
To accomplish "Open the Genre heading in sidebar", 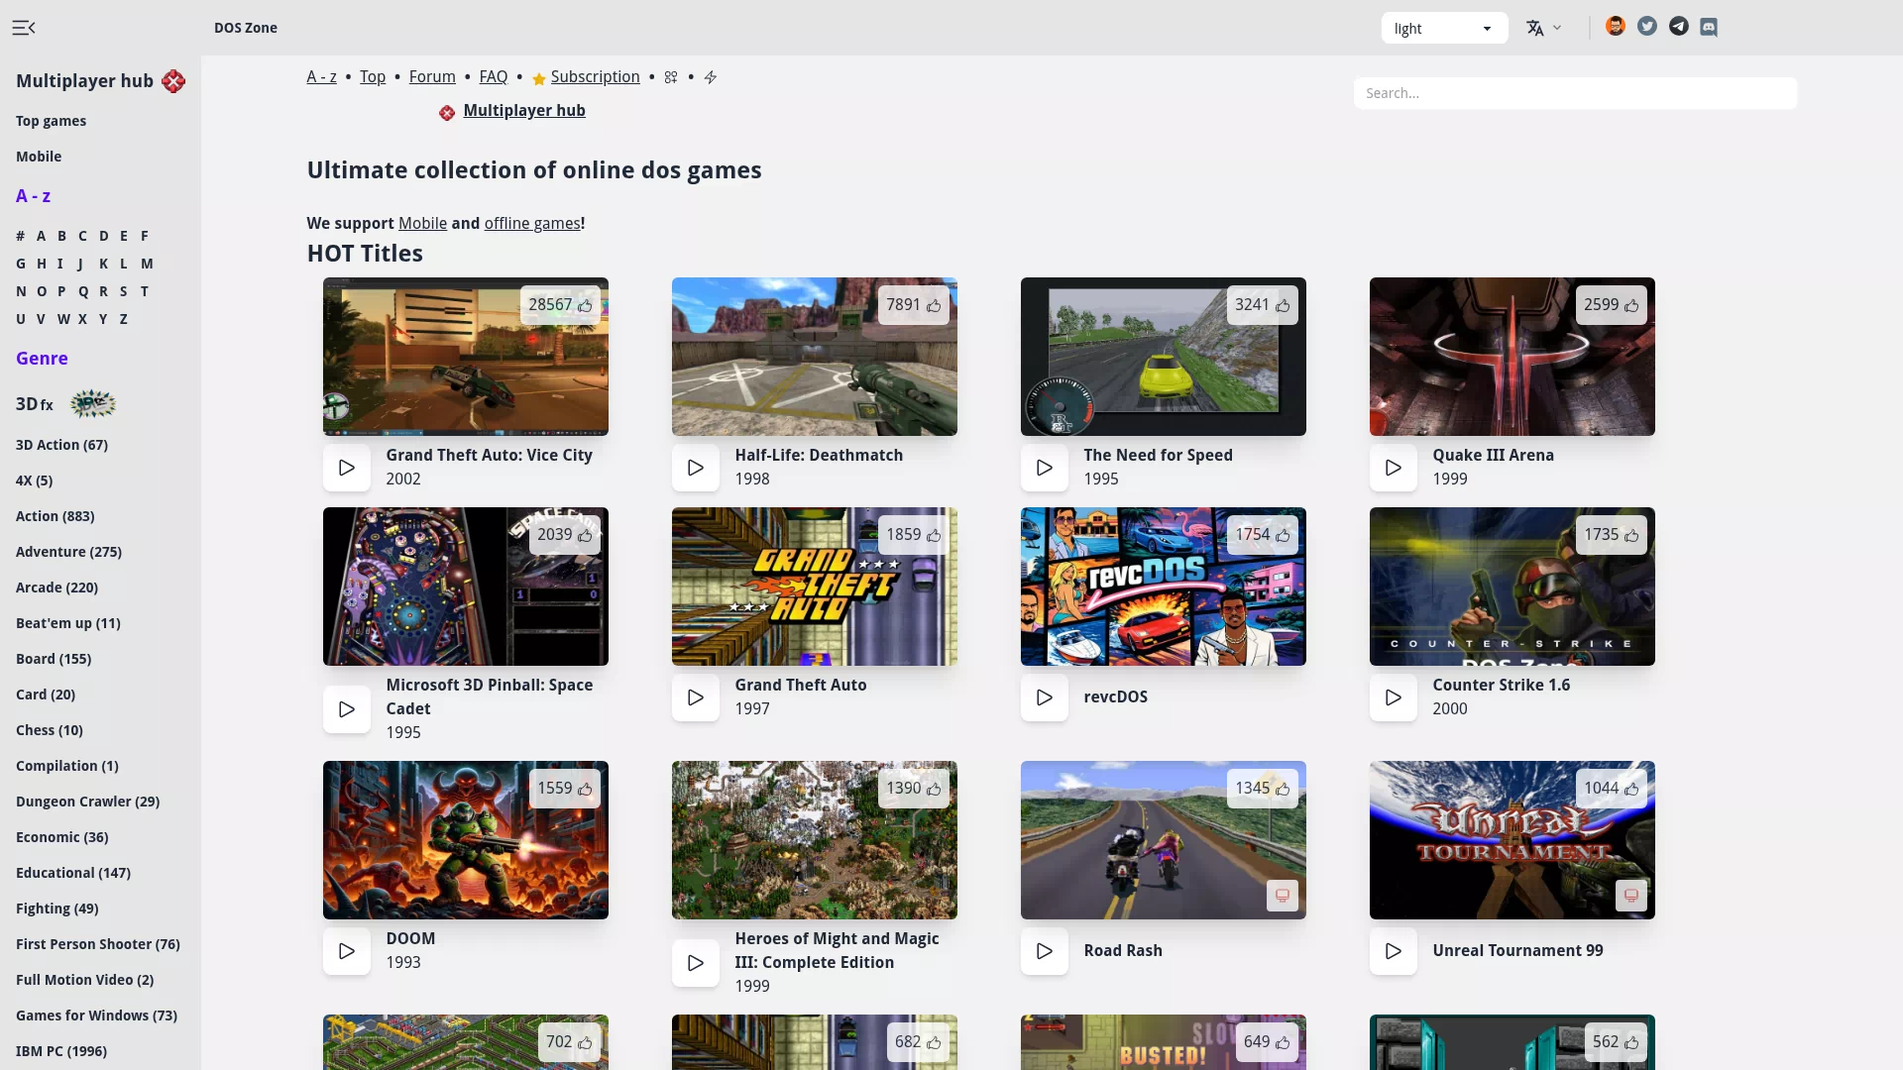I will 42,359.
